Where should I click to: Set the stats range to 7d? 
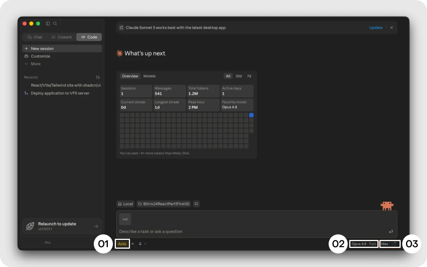click(x=249, y=76)
